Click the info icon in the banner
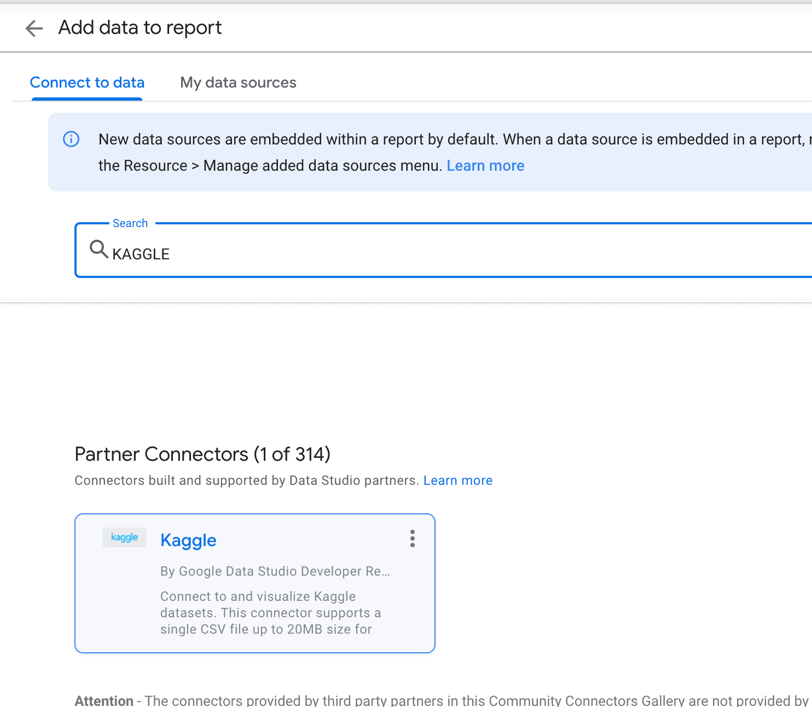 [x=71, y=139]
